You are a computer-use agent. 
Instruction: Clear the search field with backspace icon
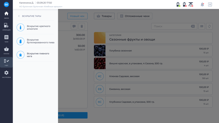tap(193, 26)
